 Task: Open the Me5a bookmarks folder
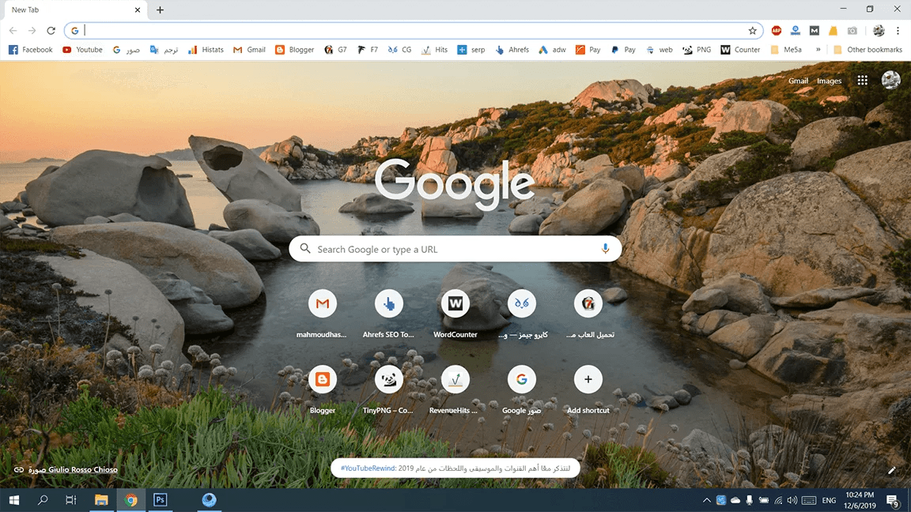pyautogui.click(x=785, y=50)
